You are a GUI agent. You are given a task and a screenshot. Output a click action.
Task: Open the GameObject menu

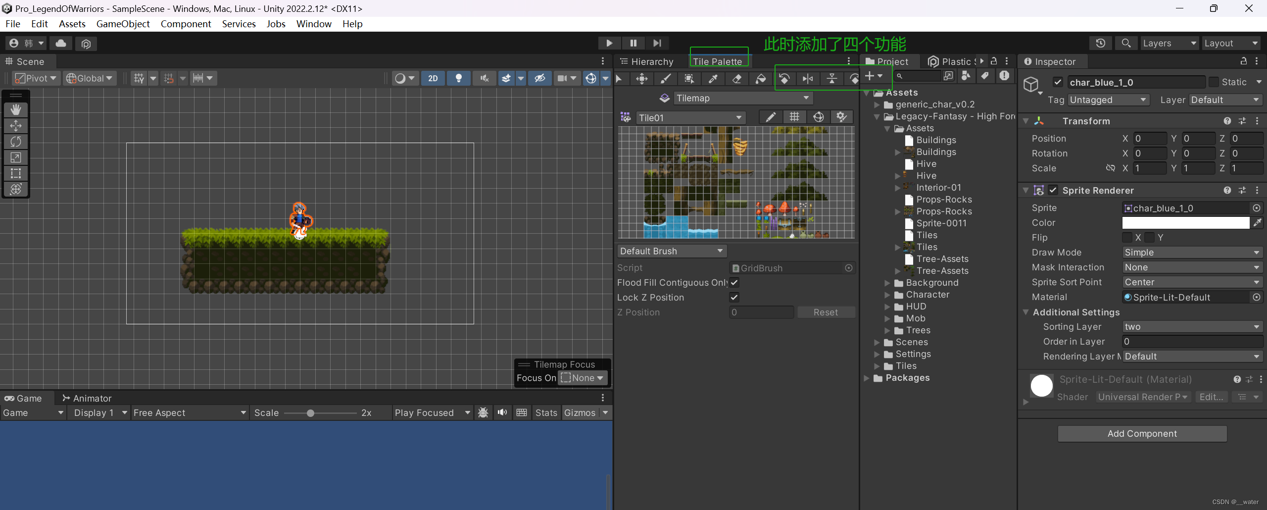123,24
